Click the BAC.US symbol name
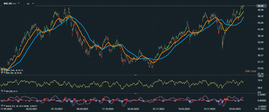 8,4
